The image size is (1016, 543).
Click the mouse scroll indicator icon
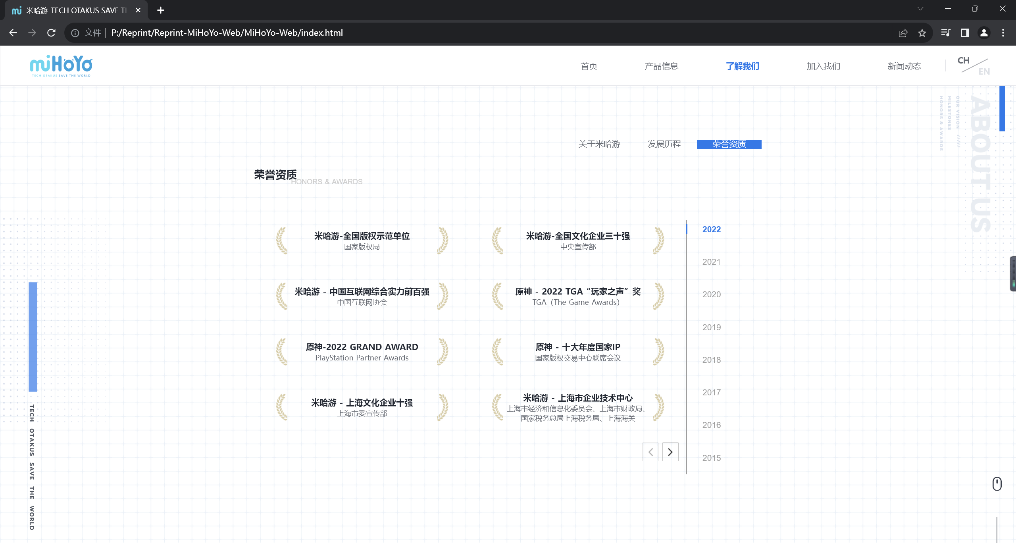click(997, 484)
